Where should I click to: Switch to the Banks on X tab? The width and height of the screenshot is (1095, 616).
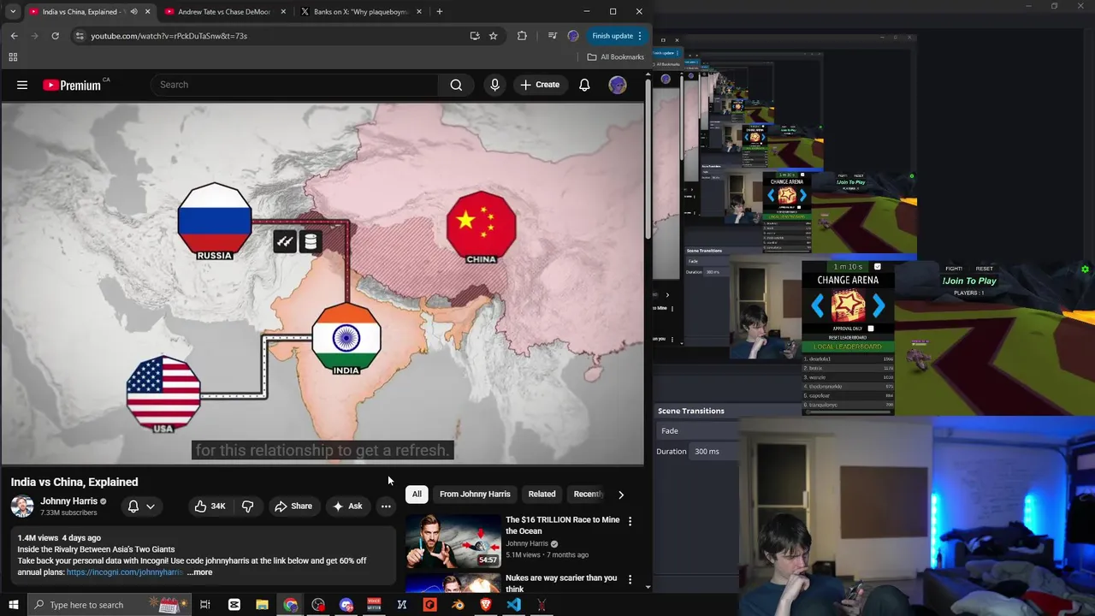[360, 12]
